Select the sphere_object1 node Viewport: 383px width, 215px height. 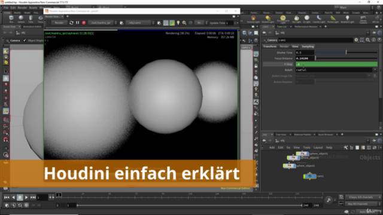302,153
